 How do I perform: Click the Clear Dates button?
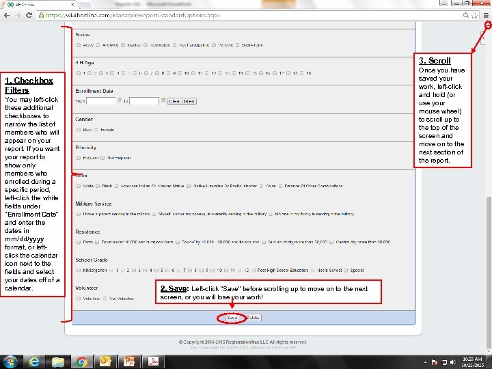coord(182,101)
